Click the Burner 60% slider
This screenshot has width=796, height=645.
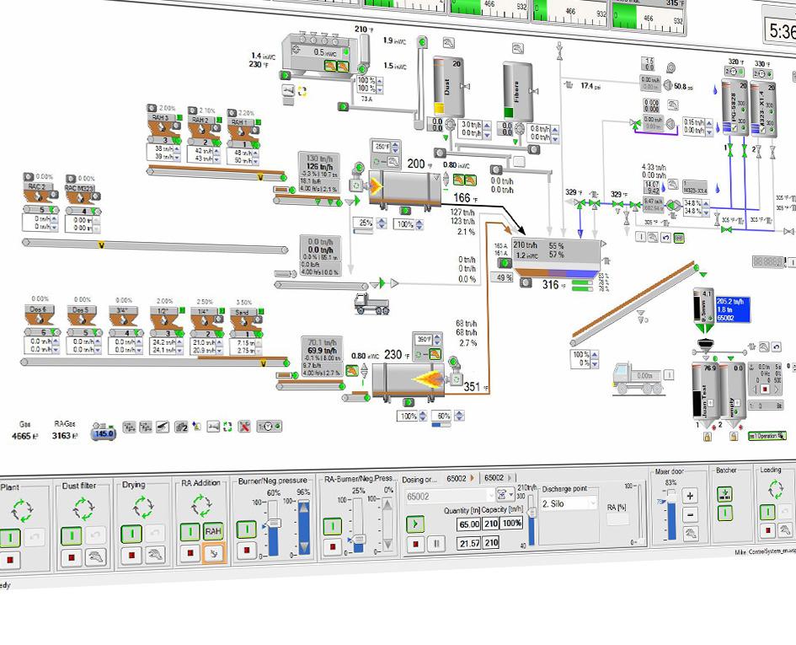[x=273, y=529]
